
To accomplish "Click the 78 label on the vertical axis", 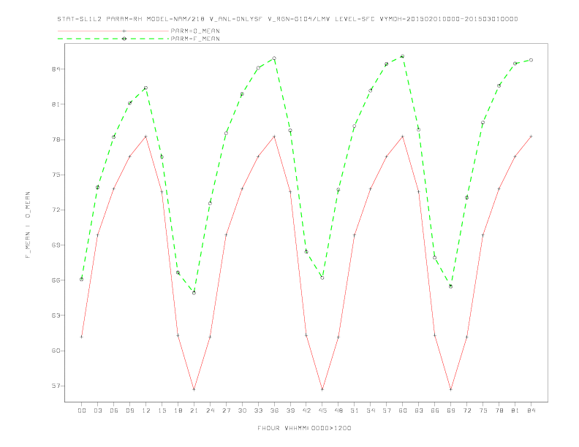I will click(x=56, y=140).
